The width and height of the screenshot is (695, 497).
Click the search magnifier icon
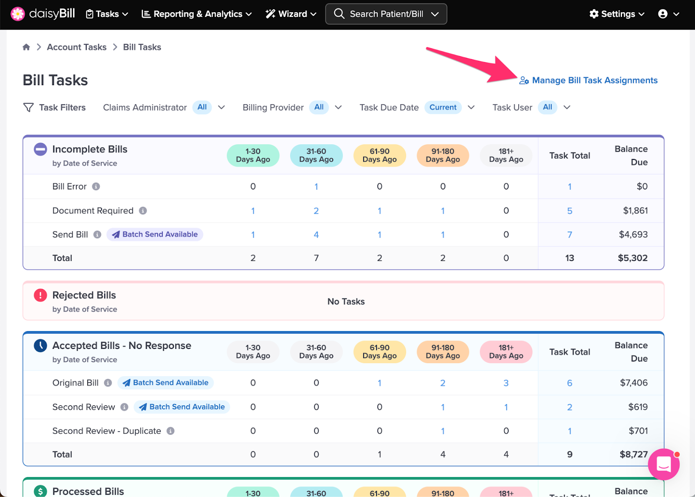click(339, 14)
